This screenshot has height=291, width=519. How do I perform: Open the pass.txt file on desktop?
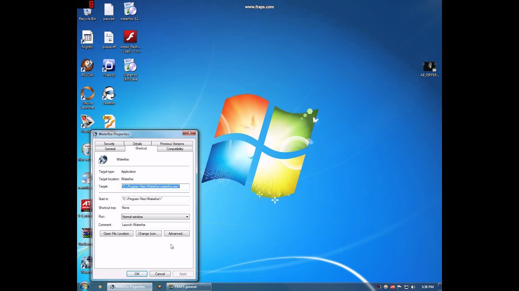[109, 11]
